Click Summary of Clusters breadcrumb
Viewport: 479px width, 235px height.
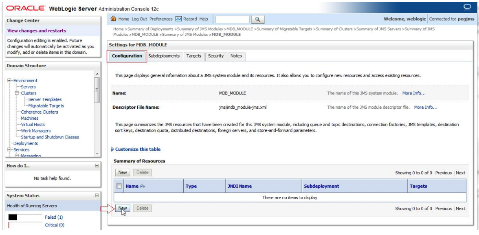click(x=334, y=29)
